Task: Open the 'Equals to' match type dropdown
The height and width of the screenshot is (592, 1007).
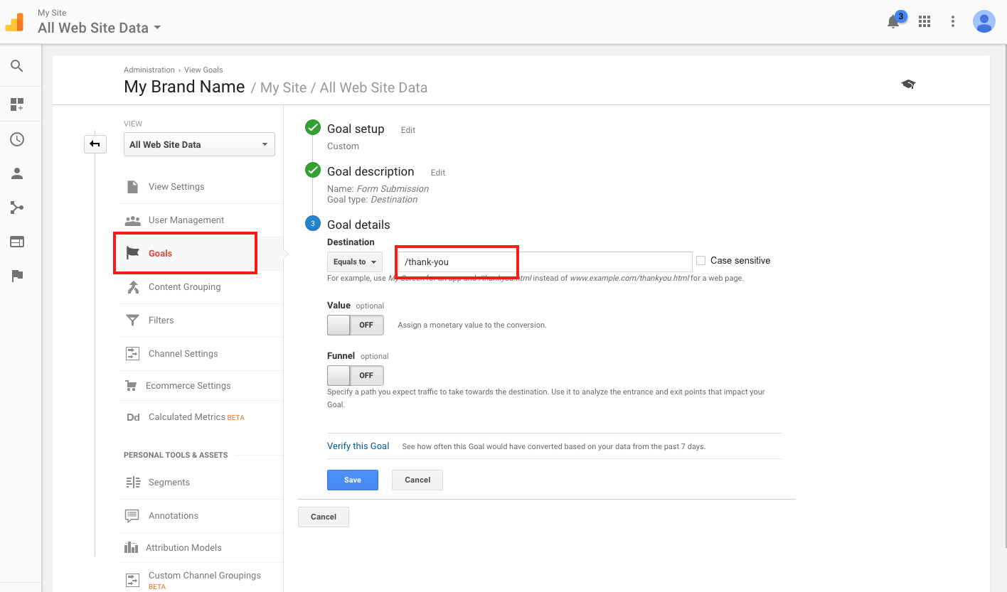Action: pos(354,262)
